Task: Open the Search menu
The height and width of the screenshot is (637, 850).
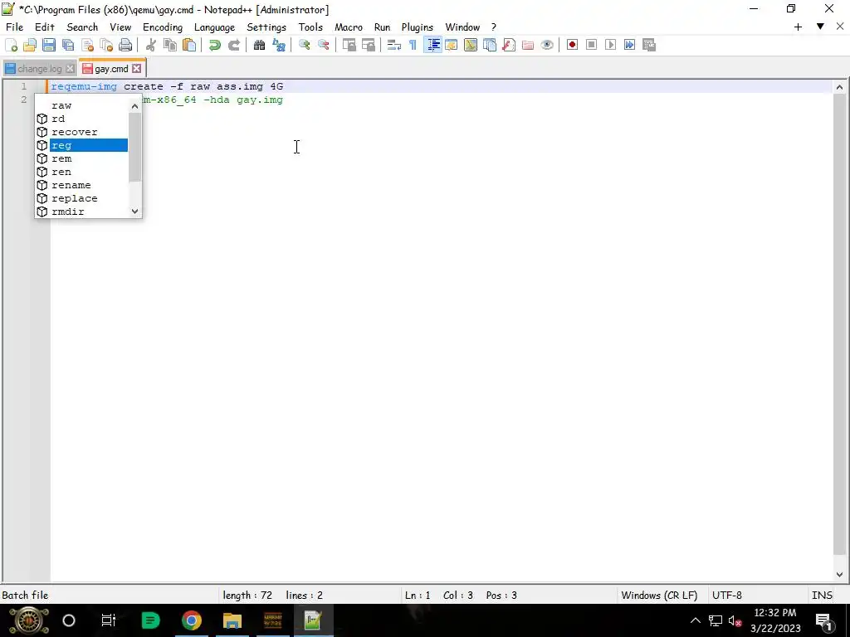Action: 82,27
